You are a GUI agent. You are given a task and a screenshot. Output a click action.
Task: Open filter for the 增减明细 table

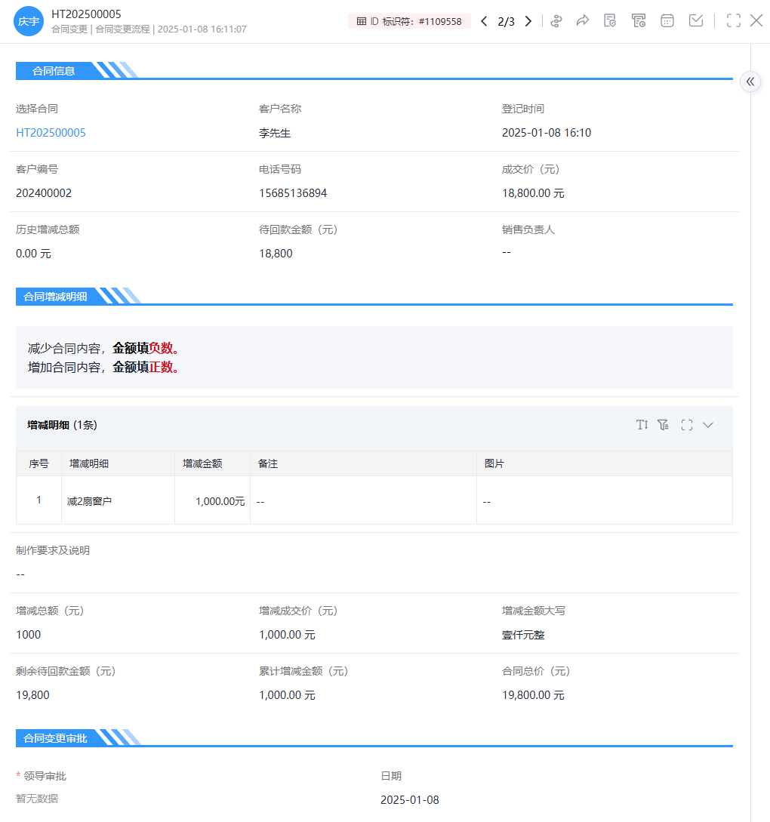coord(663,425)
